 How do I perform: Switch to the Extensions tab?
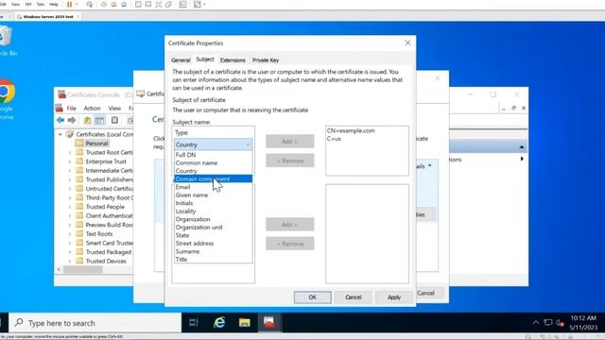[x=233, y=60]
